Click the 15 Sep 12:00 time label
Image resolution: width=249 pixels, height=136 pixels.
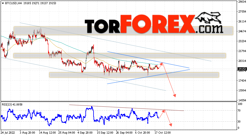click(105, 132)
